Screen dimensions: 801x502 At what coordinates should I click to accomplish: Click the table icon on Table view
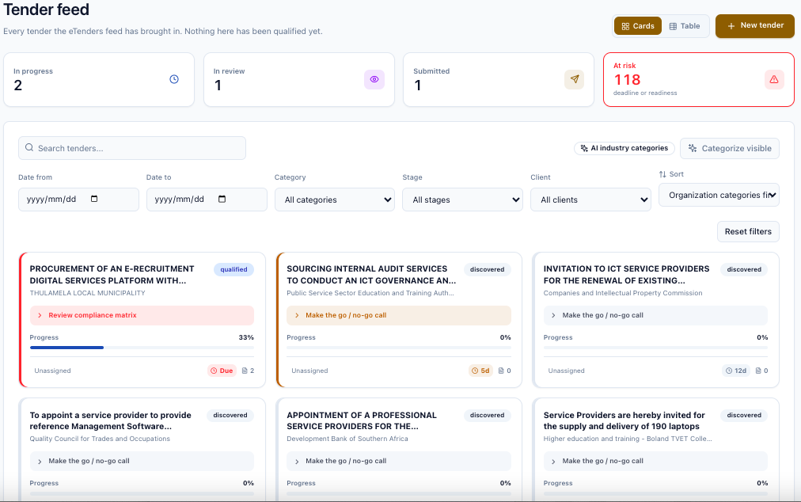pyautogui.click(x=674, y=26)
